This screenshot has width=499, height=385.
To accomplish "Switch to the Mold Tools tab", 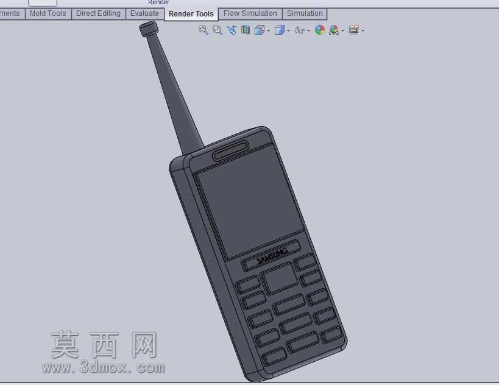I will coord(48,13).
